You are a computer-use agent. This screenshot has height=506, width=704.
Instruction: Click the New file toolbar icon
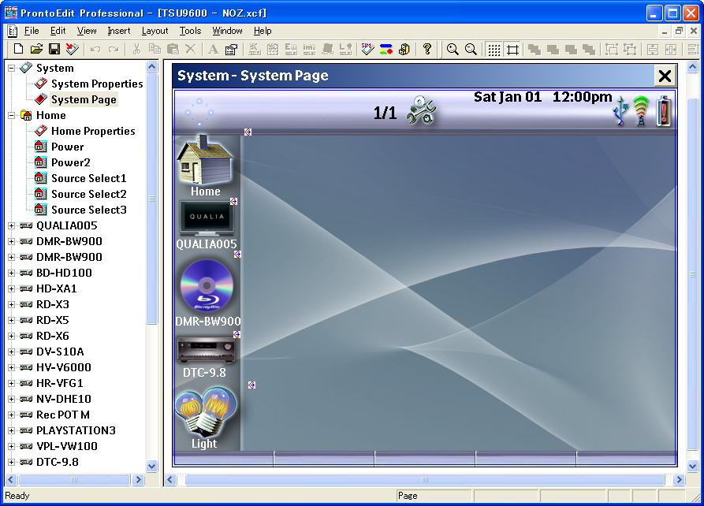19,50
